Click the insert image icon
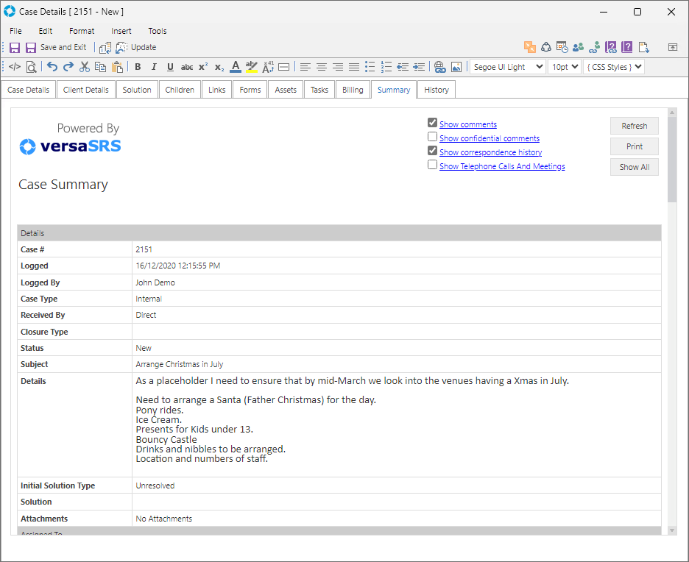This screenshot has width=689, height=562. coord(456,67)
